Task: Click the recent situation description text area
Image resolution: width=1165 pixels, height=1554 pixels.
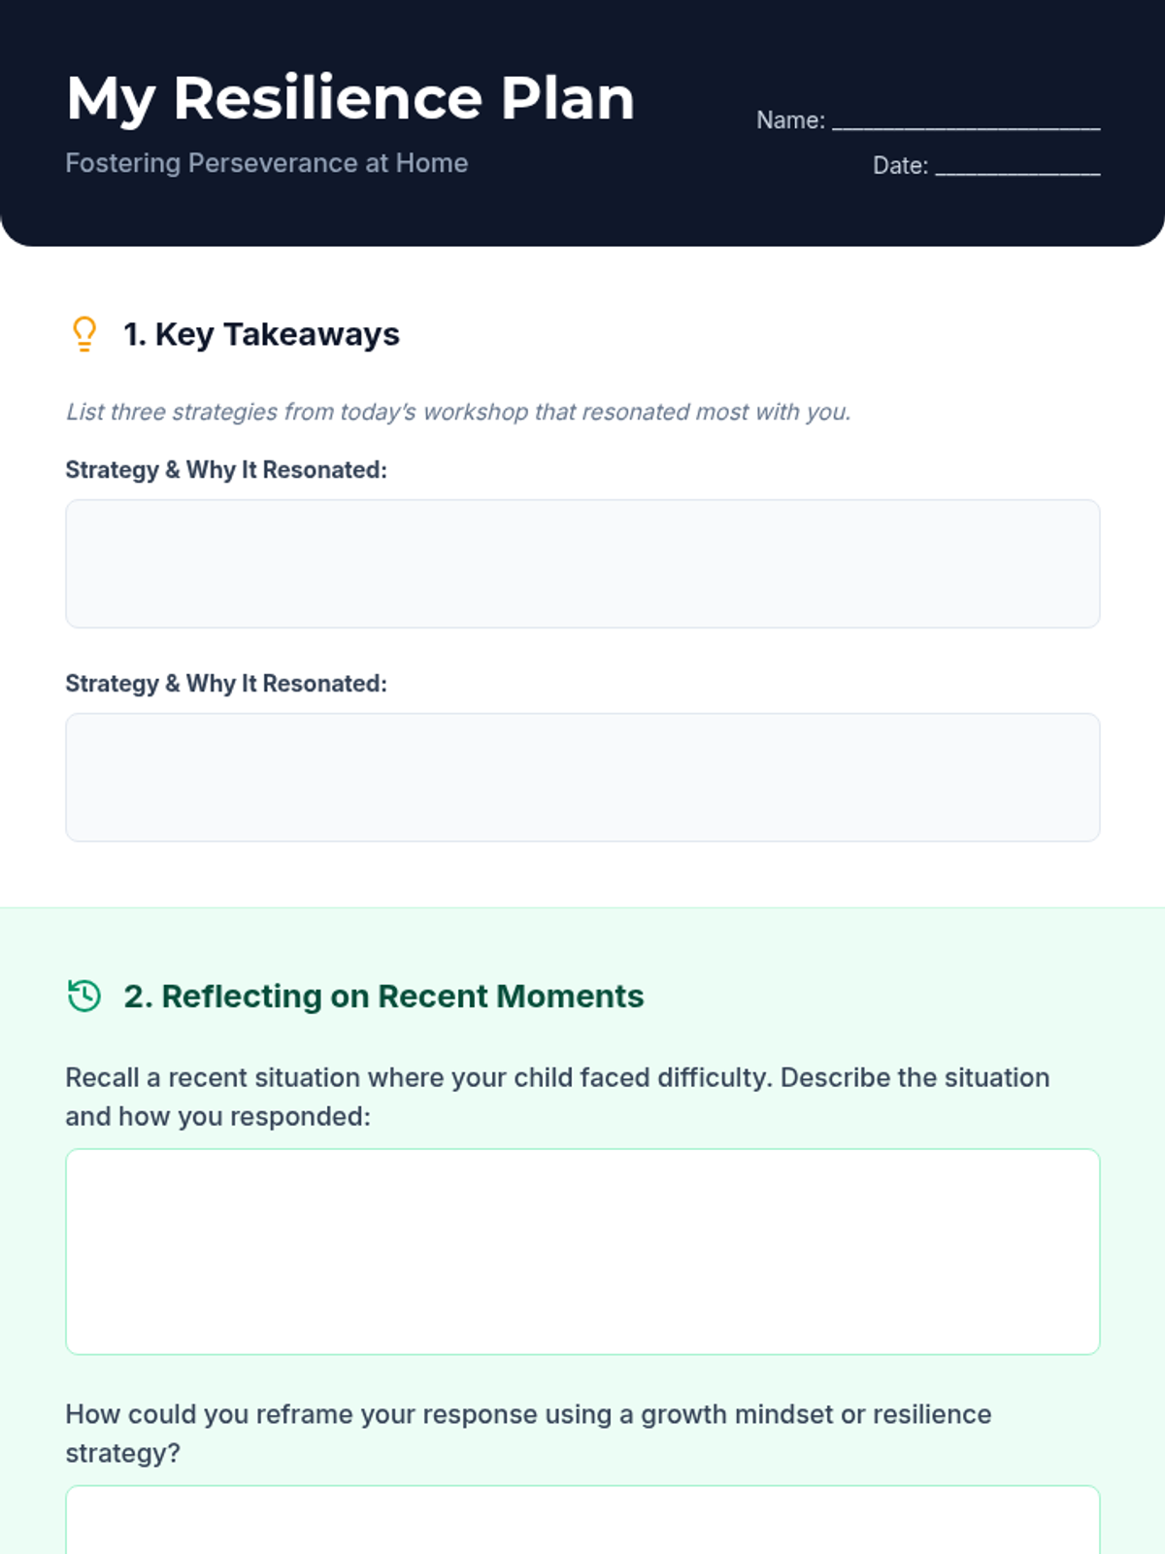Action: (x=582, y=1252)
